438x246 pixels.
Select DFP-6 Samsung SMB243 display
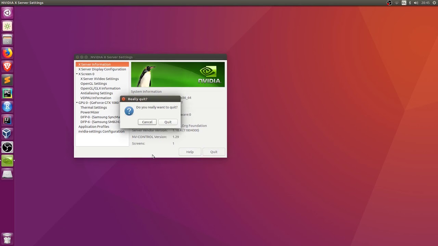[x=100, y=122]
